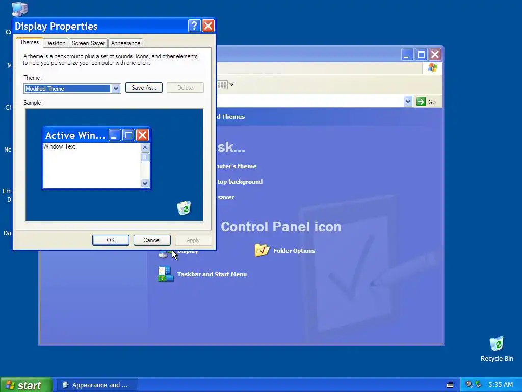Click the volume tray icon
Image resolution: width=522 pixels, height=392 pixels.
tap(469, 384)
